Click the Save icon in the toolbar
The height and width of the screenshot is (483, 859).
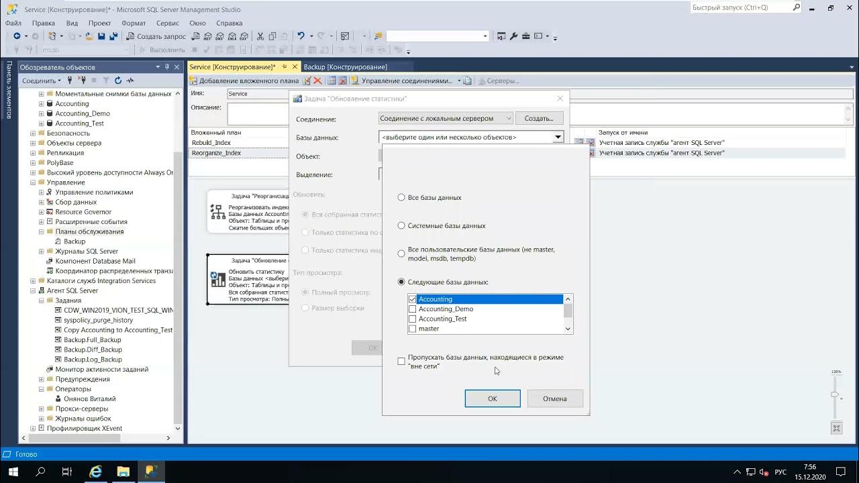(x=101, y=36)
